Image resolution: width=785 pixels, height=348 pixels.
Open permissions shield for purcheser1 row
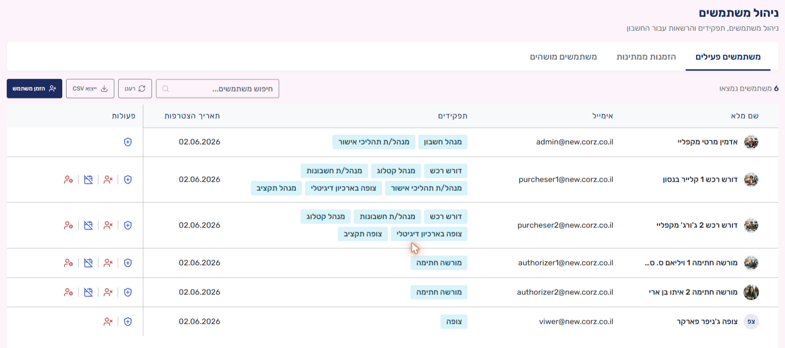pos(128,180)
